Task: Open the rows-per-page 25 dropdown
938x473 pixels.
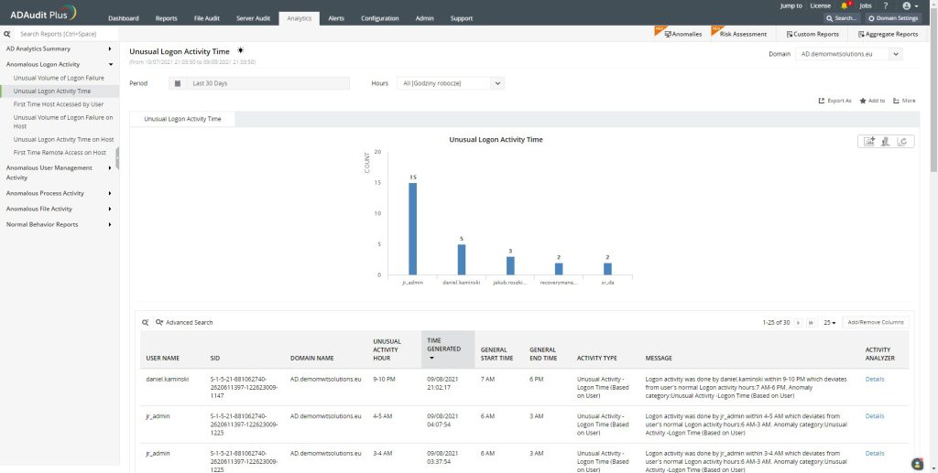Action: [828, 322]
